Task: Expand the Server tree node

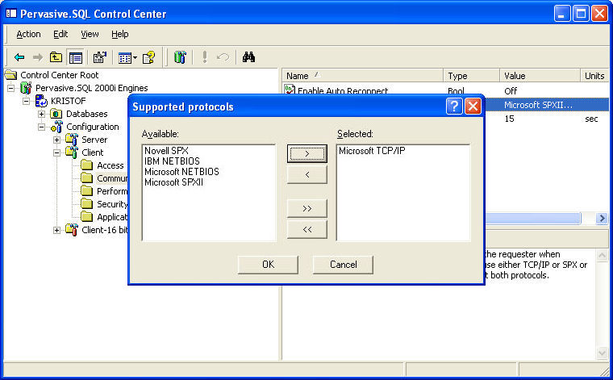Action: tap(56, 140)
